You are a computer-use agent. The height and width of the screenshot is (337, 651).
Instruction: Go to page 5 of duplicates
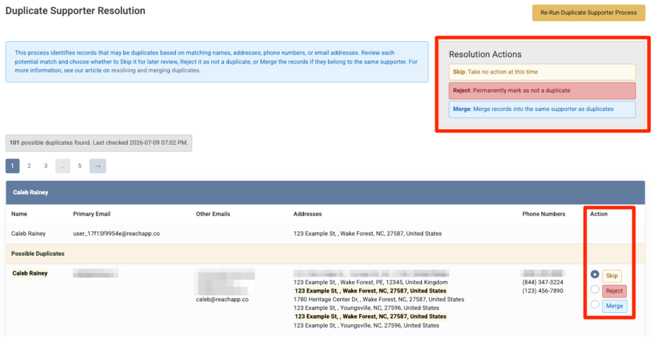(79, 166)
